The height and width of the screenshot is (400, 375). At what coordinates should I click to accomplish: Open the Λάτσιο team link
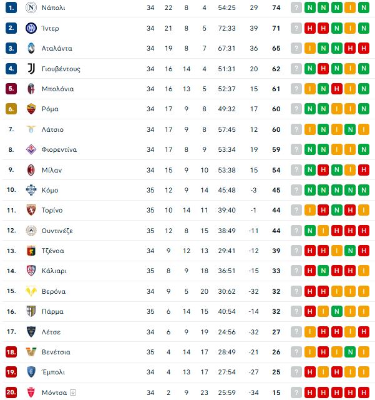pos(53,129)
